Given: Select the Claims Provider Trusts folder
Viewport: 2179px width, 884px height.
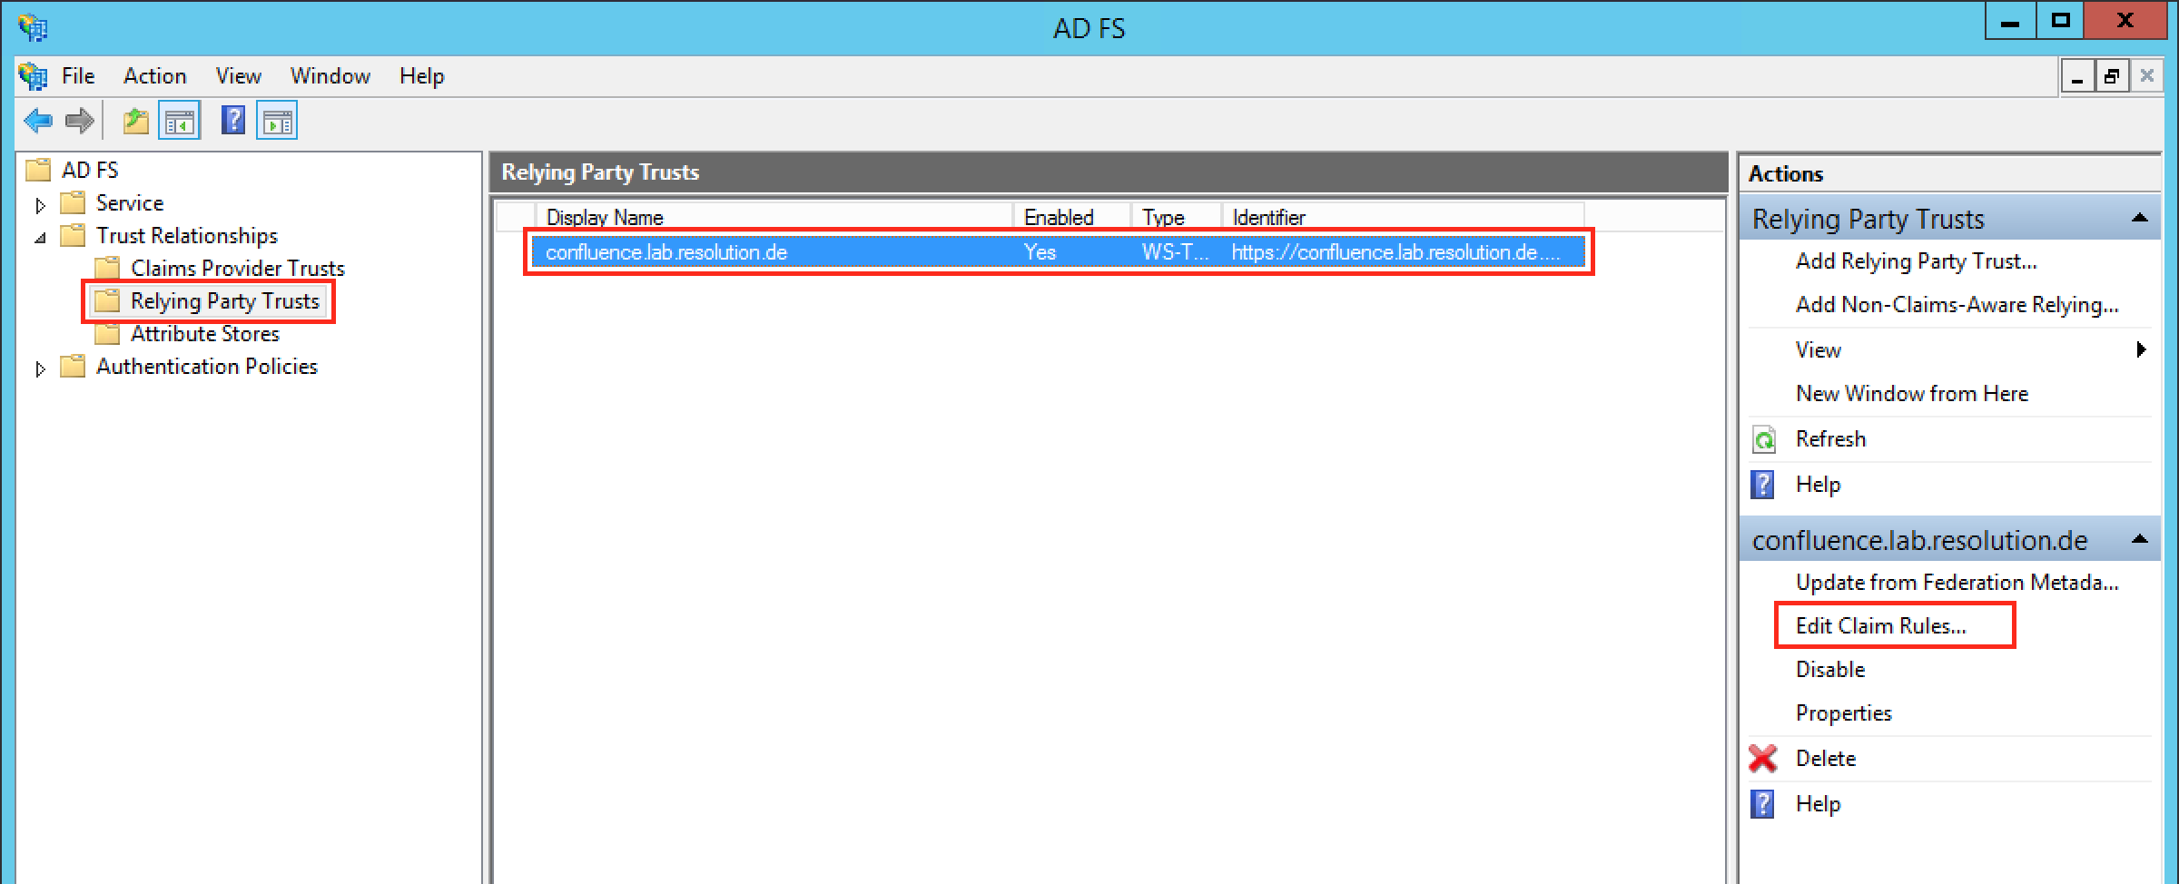Looking at the screenshot, I should (237, 269).
